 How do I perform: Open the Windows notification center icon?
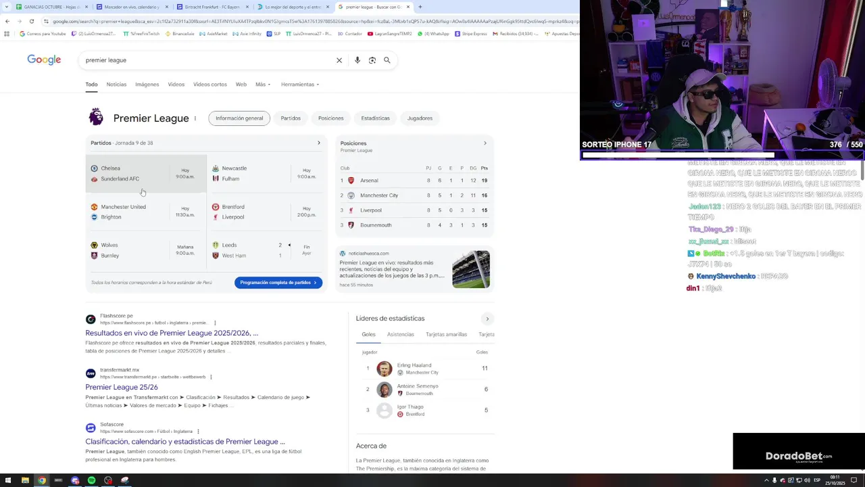pos(854,480)
